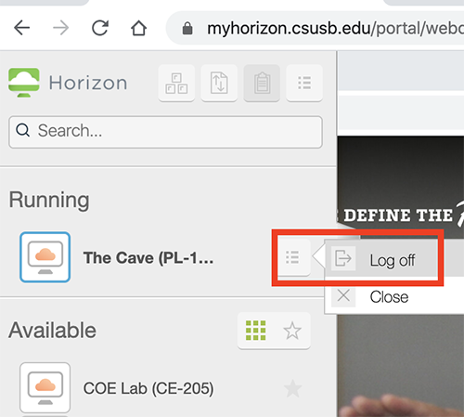Click the browser back arrow
Viewport: 464px width, 417px height.
point(22,28)
